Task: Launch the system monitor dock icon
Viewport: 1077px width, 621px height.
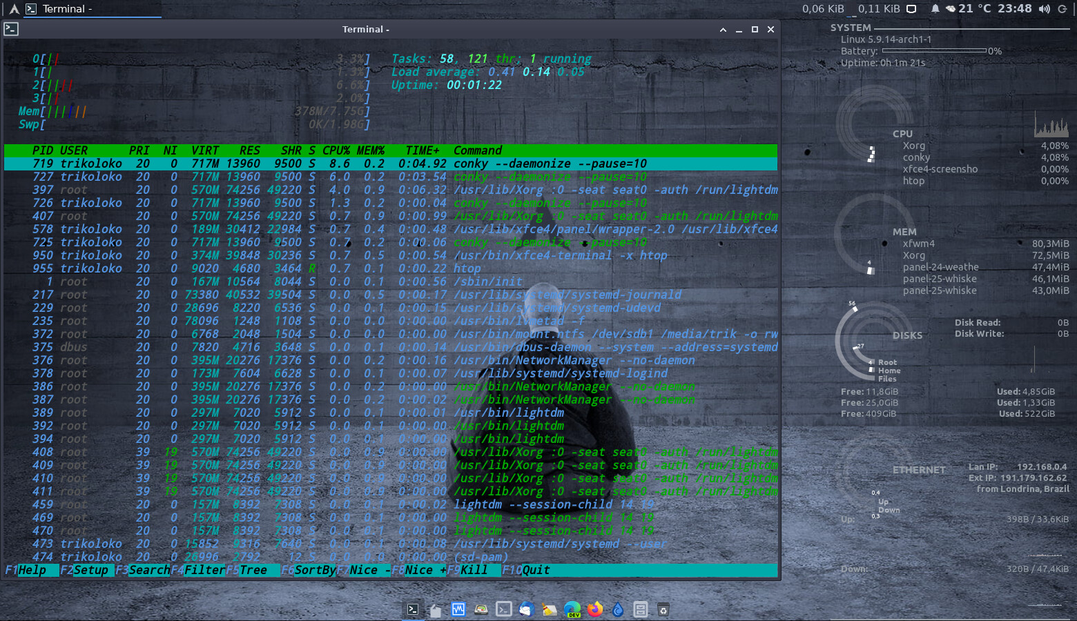Action: [458, 609]
